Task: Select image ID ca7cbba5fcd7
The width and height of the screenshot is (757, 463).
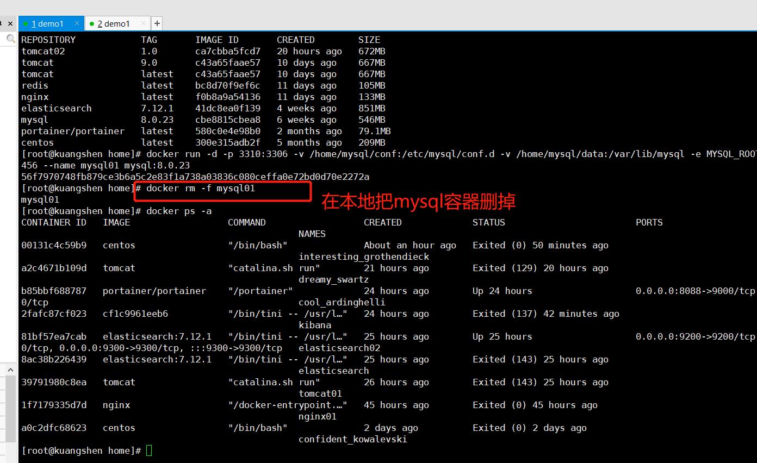Action: click(x=228, y=51)
